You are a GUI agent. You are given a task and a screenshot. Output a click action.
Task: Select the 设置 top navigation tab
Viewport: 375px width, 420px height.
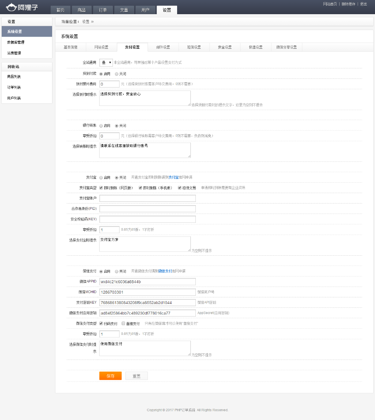tap(167, 10)
